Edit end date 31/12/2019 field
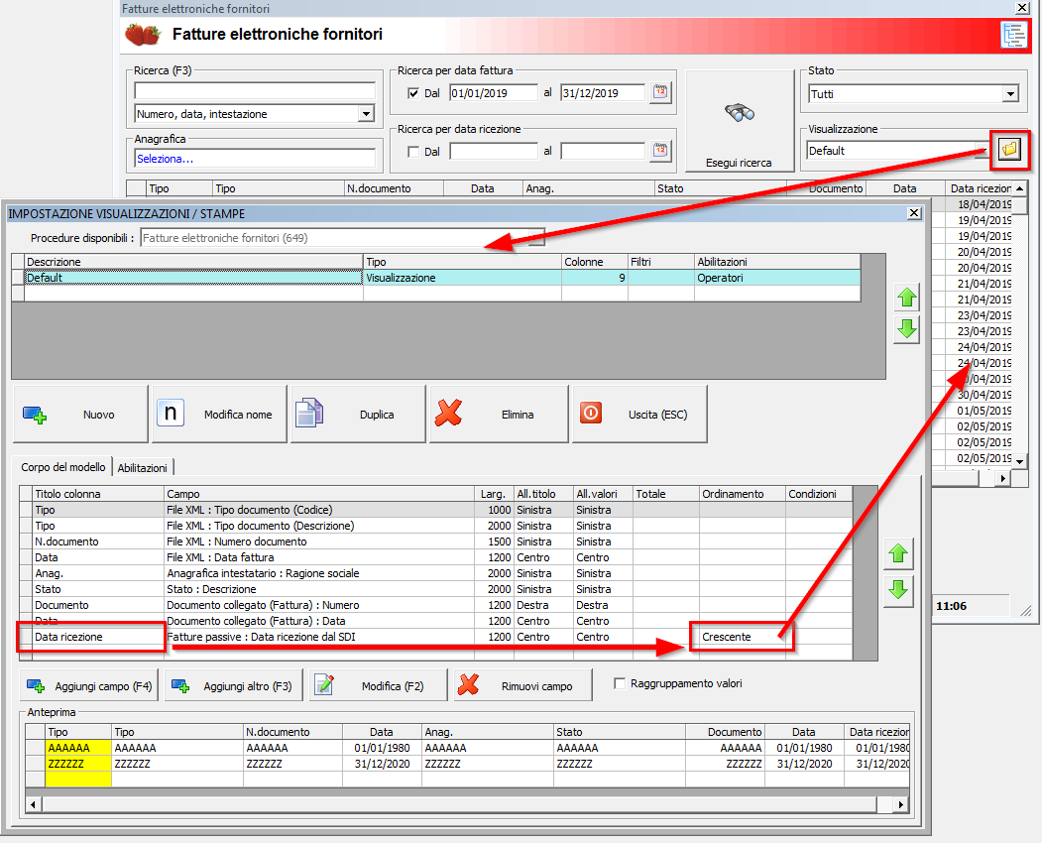Screen dimensions: 1042x843 (603, 93)
